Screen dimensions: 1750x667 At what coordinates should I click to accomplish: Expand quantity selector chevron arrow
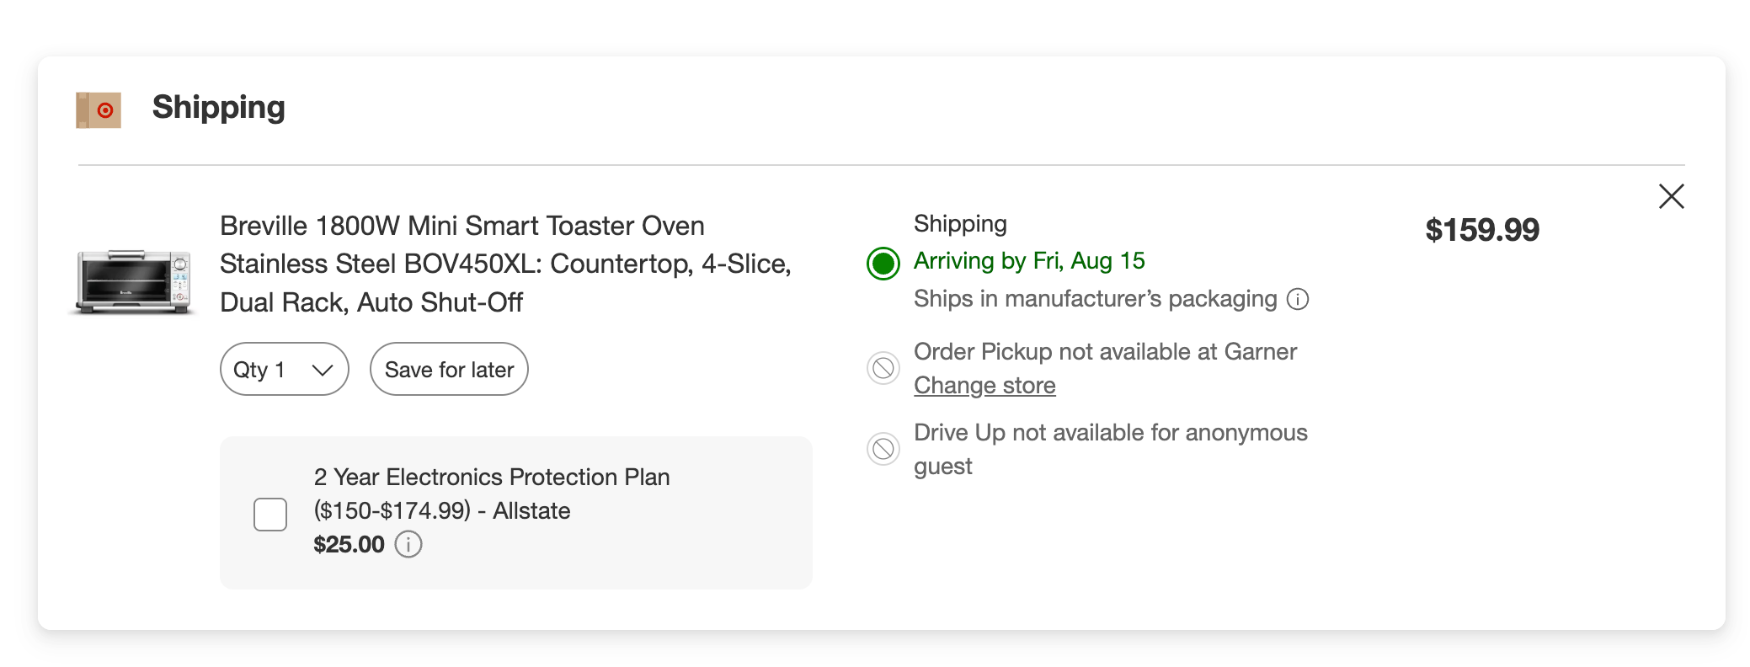click(x=323, y=370)
